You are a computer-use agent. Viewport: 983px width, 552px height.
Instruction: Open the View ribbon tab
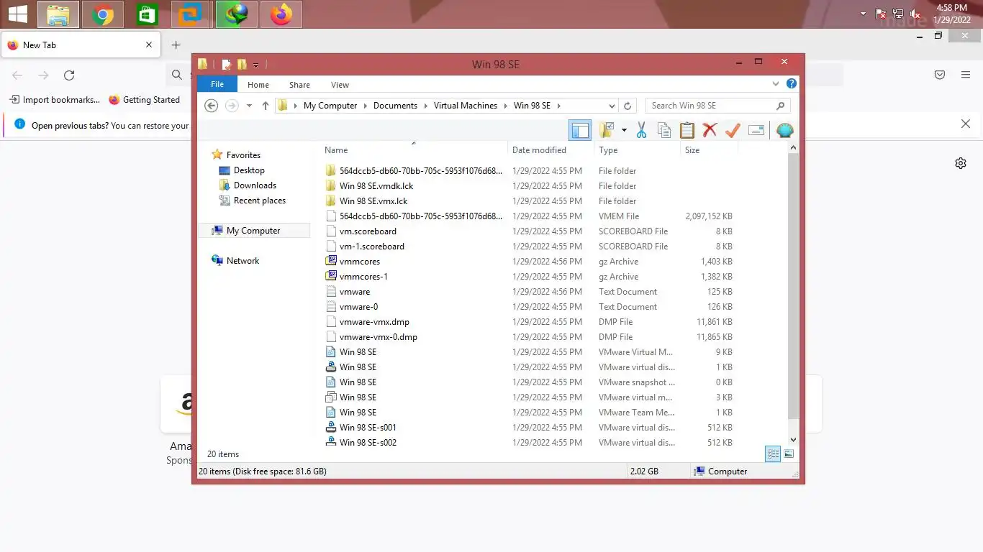(340, 85)
